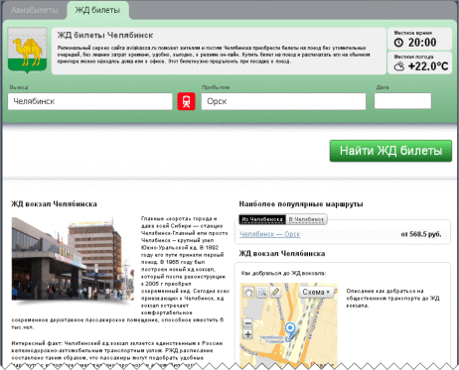Open the Схема map type dropdown
The height and width of the screenshot is (370, 459).
coord(316,292)
